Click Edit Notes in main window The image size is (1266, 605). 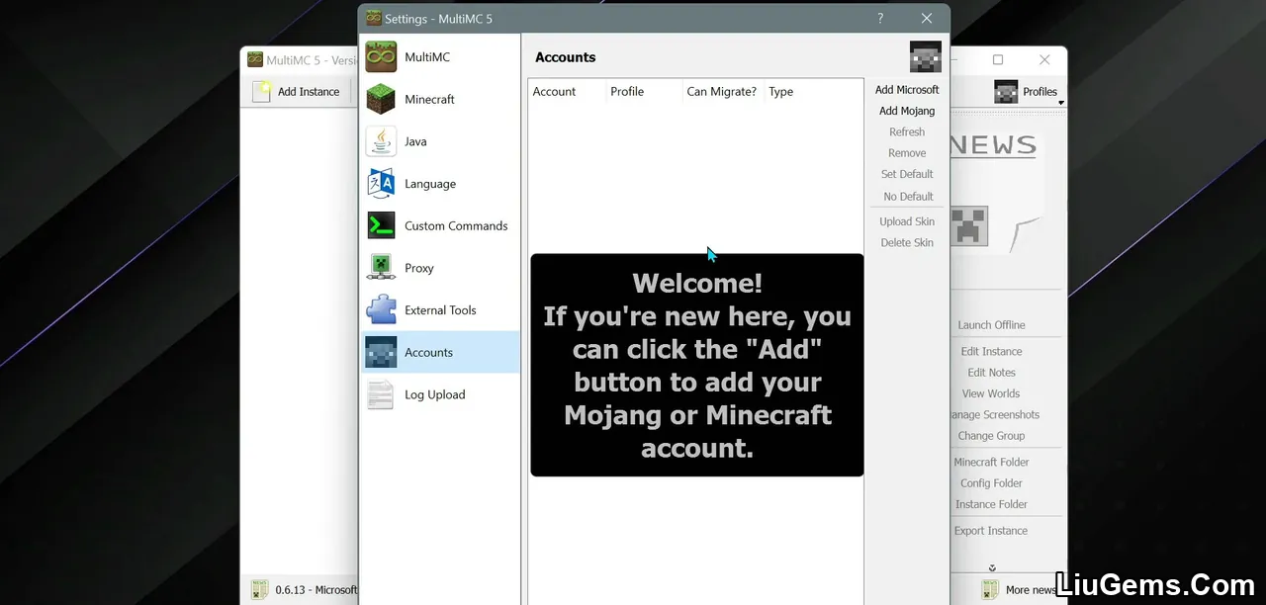991,373
